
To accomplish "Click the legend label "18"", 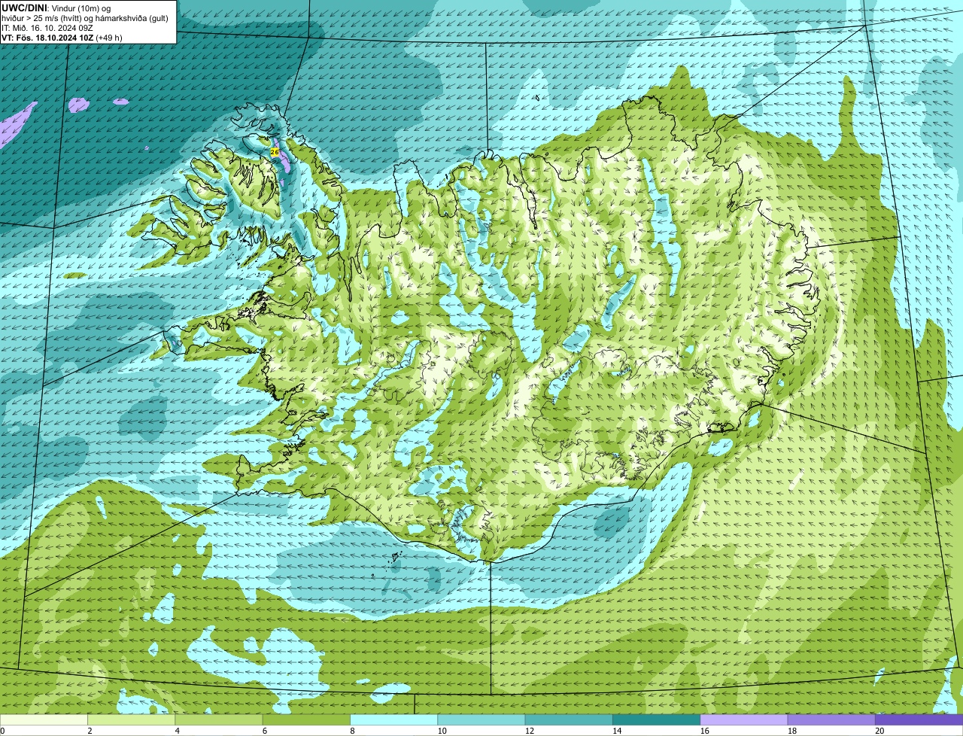I will point(791,731).
